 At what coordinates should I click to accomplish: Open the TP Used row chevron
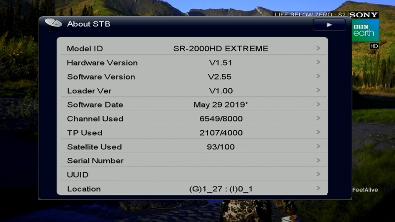pyautogui.click(x=318, y=132)
